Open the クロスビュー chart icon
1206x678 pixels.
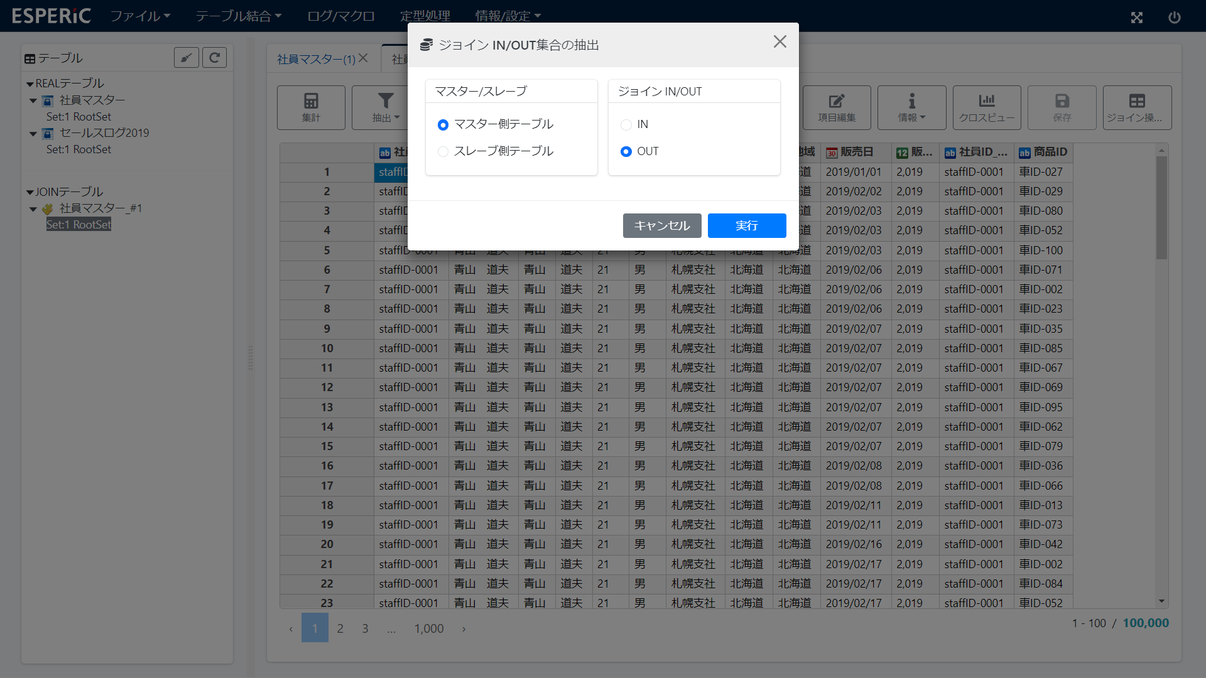pyautogui.click(x=986, y=101)
